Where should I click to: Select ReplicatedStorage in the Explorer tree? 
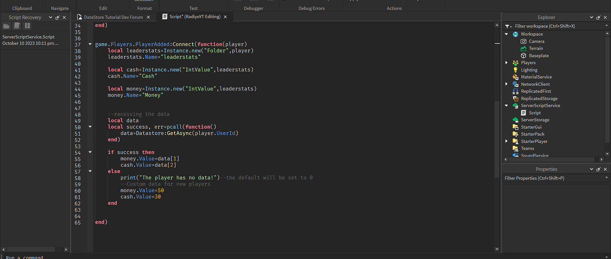coord(539,99)
